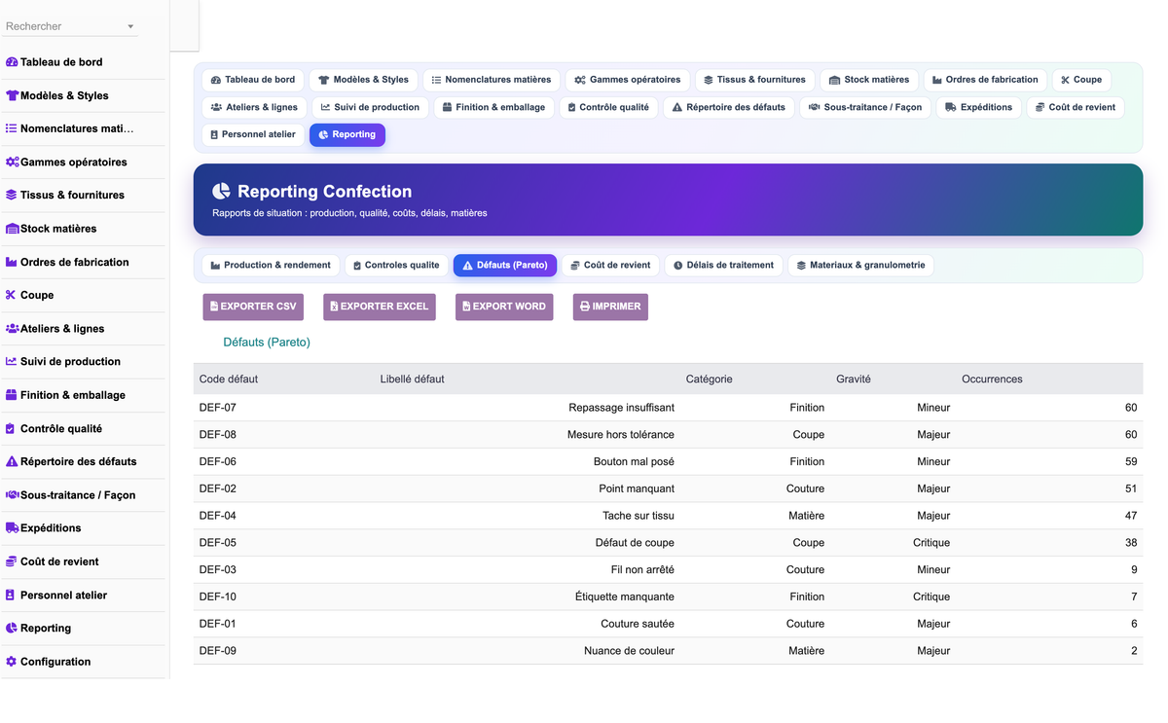1168x723 pixels.
Task: Open Stock matières in top navigation
Action: (x=869, y=80)
